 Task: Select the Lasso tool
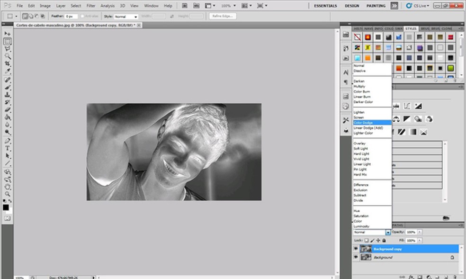pyautogui.click(x=7, y=48)
